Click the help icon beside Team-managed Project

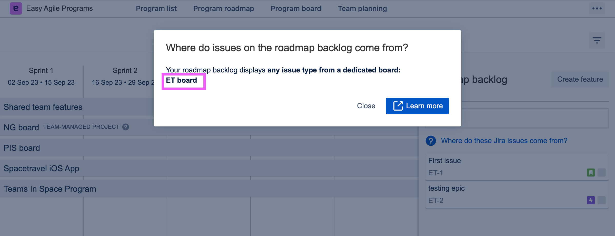(x=125, y=127)
